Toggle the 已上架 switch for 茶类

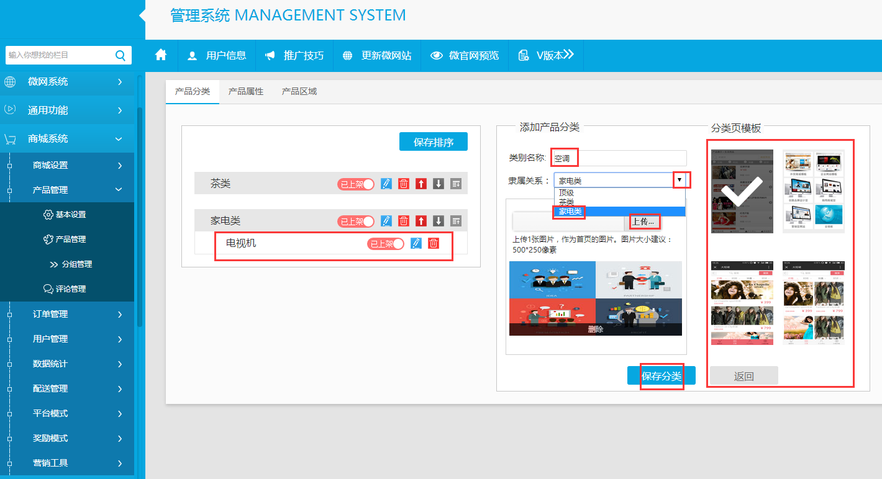click(x=356, y=184)
